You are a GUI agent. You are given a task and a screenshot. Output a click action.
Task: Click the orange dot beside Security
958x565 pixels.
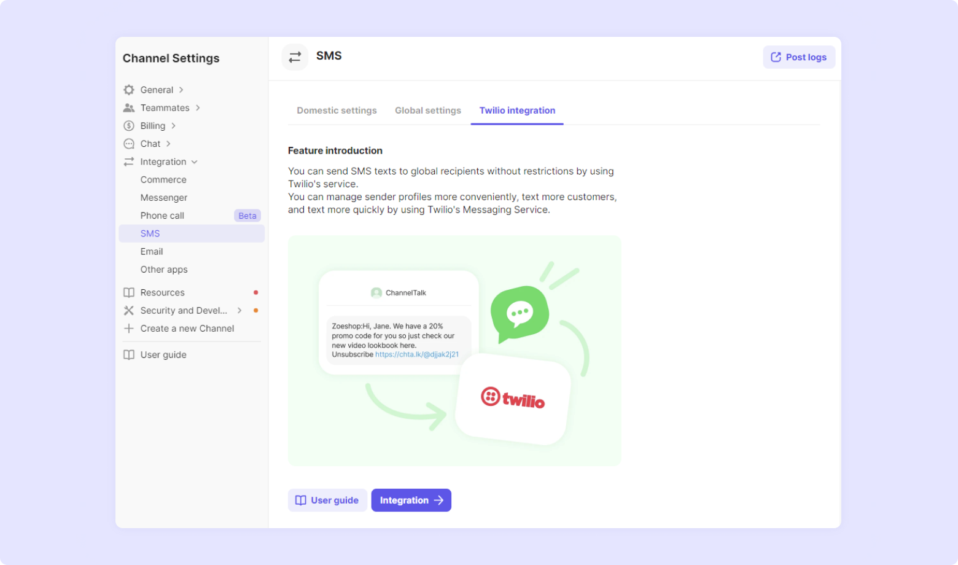coord(256,311)
